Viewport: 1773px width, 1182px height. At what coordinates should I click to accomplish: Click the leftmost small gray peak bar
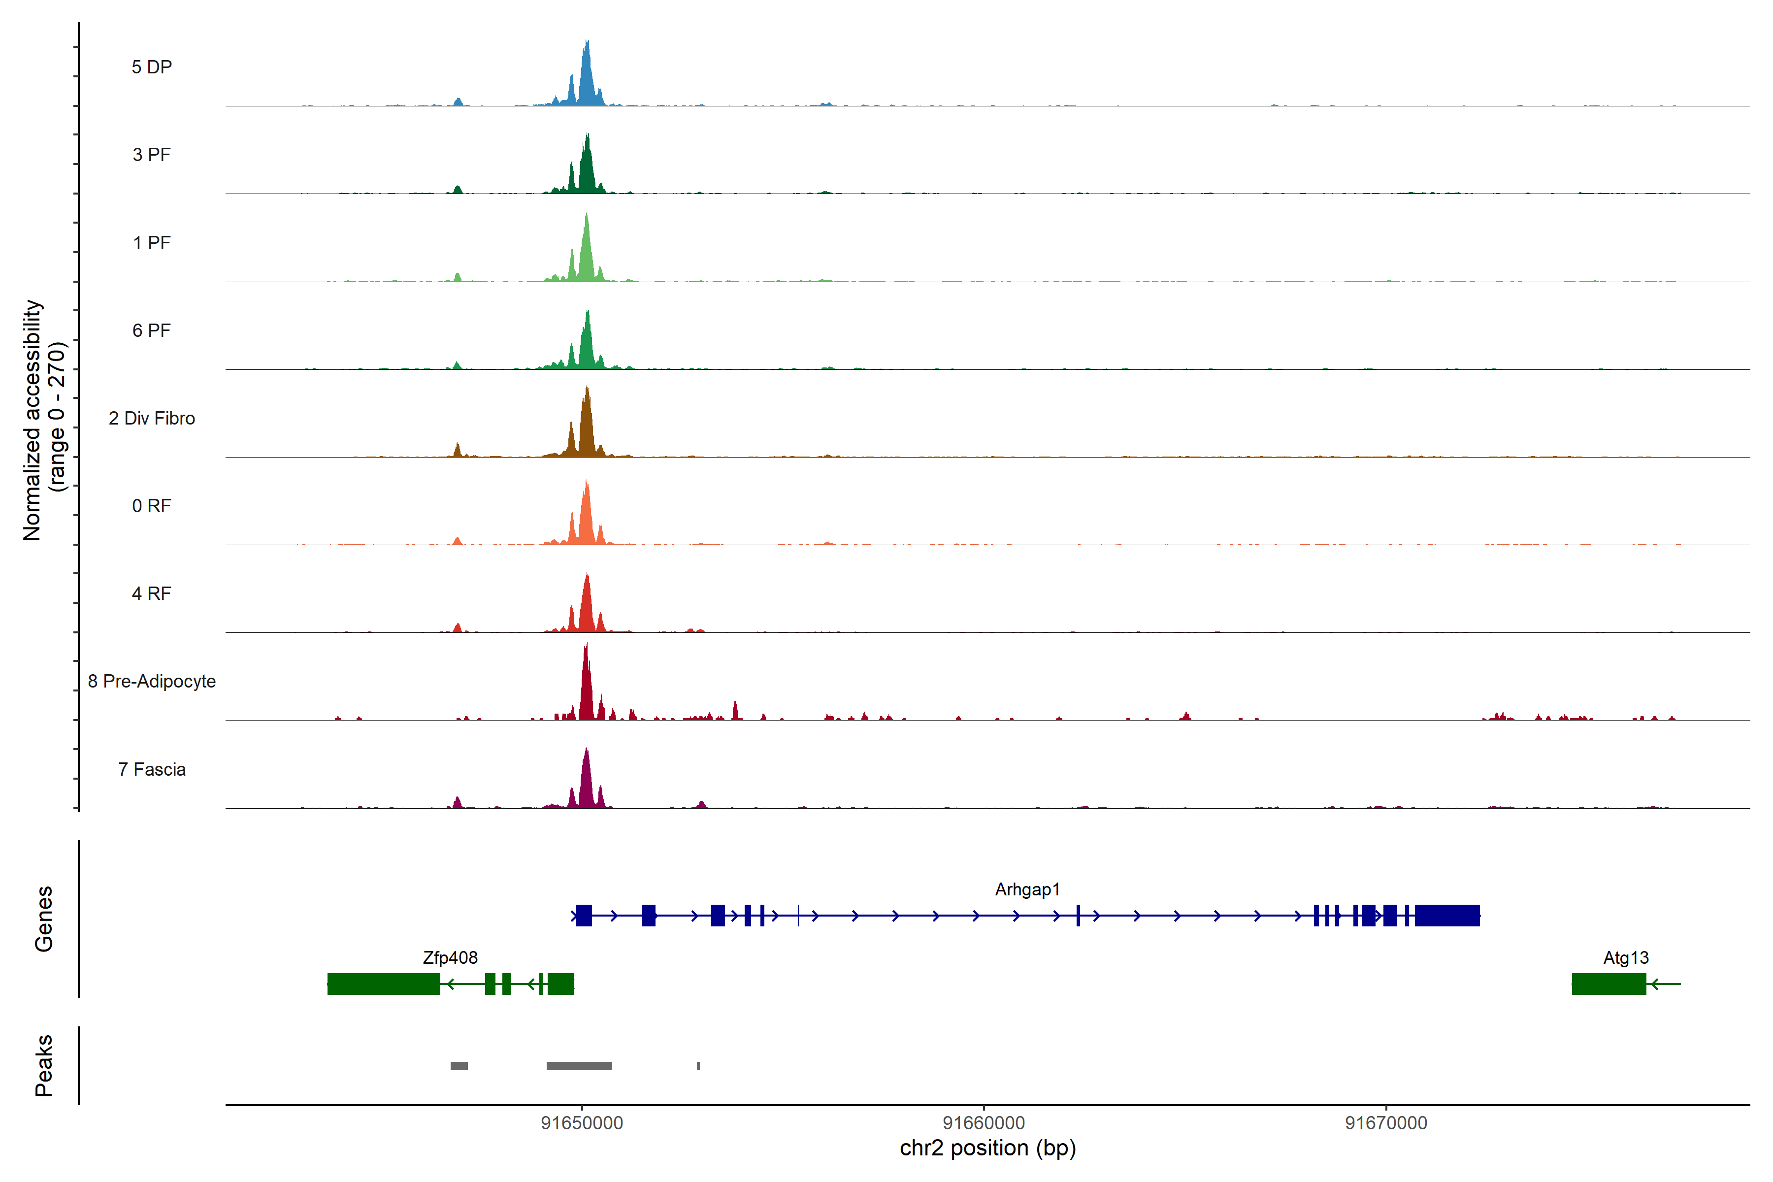459,1066
